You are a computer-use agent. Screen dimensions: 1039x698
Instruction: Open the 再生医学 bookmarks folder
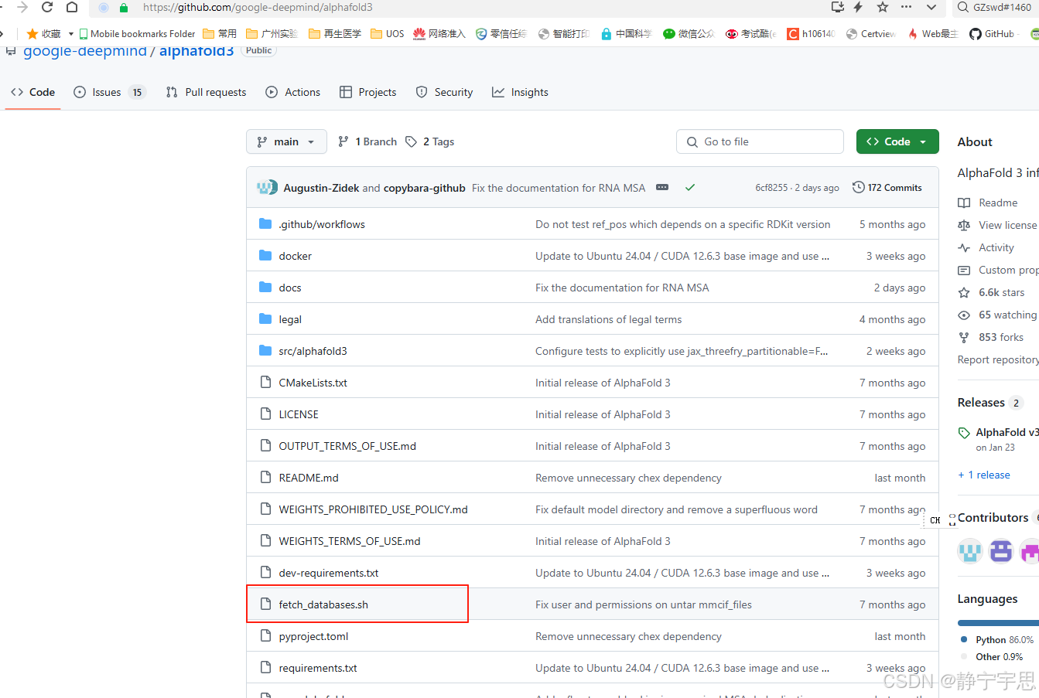pos(335,34)
